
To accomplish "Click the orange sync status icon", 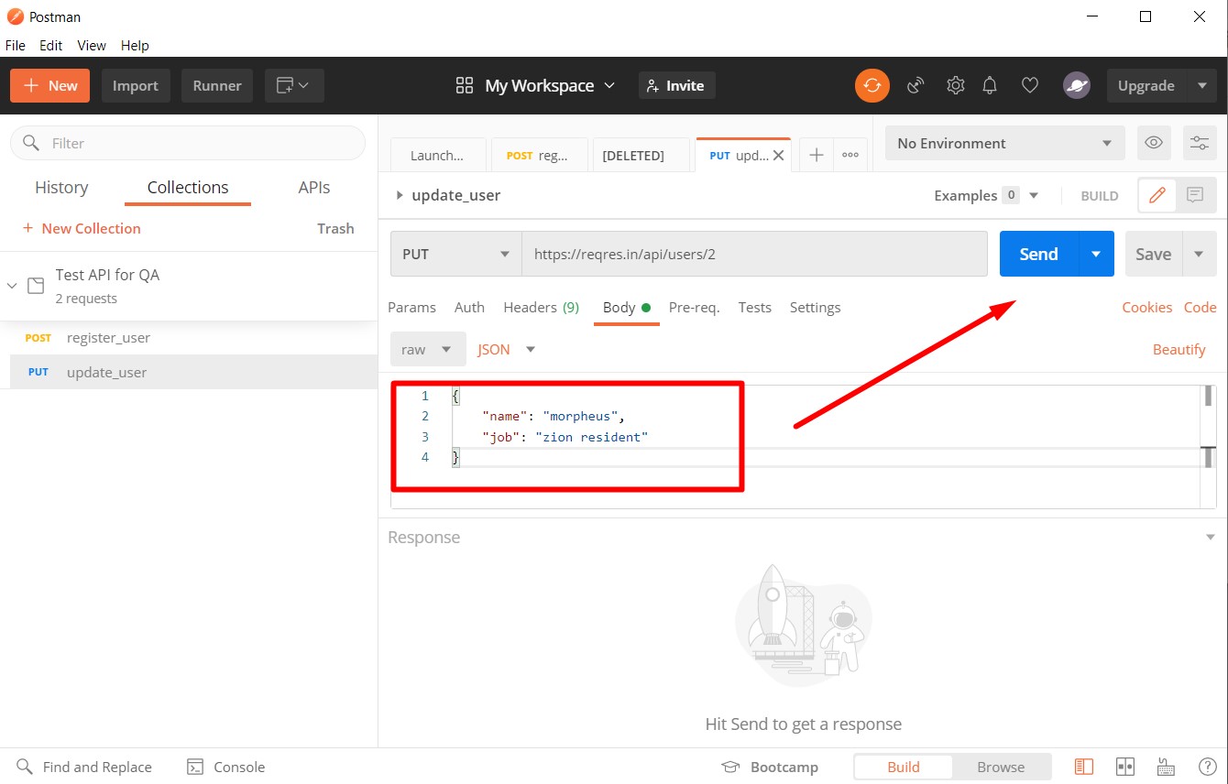I will tap(872, 85).
